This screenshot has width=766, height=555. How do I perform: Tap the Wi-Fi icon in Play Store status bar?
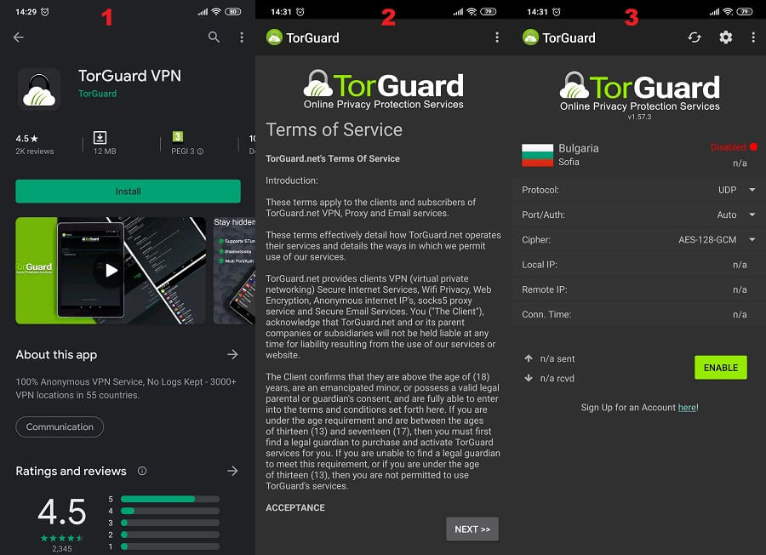(216, 12)
